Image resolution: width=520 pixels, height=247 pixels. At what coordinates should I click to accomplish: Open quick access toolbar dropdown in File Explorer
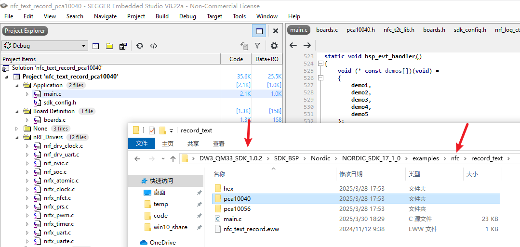pos(172,130)
